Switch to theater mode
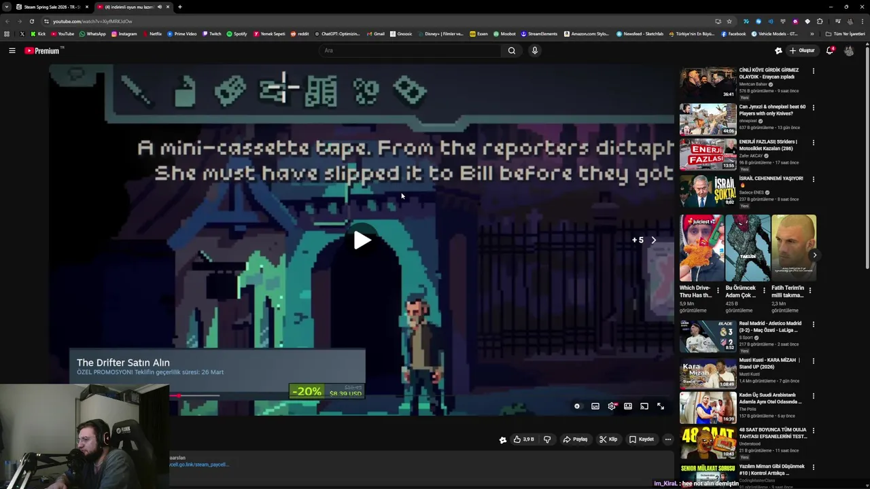This screenshot has width=870, height=489. click(x=628, y=406)
